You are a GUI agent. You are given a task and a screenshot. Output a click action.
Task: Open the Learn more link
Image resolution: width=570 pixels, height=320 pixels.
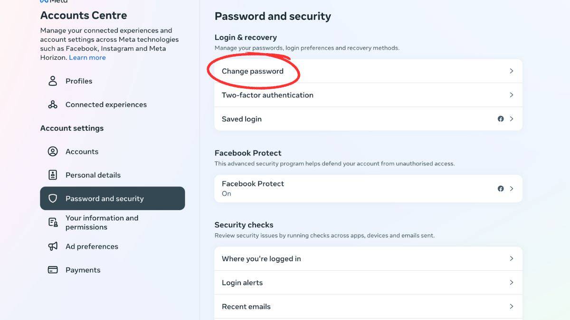(87, 57)
